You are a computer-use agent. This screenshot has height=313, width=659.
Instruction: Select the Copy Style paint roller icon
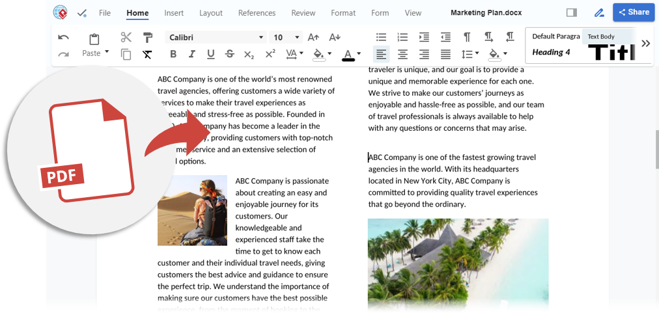(x=148, y=38)
